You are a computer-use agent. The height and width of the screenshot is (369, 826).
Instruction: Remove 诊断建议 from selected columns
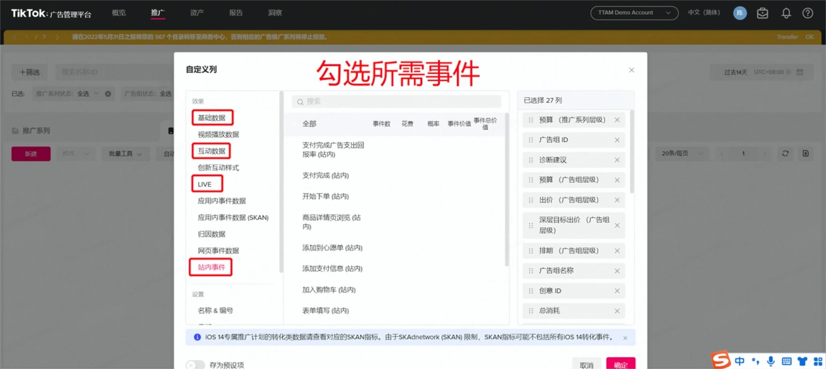point(617,160)
